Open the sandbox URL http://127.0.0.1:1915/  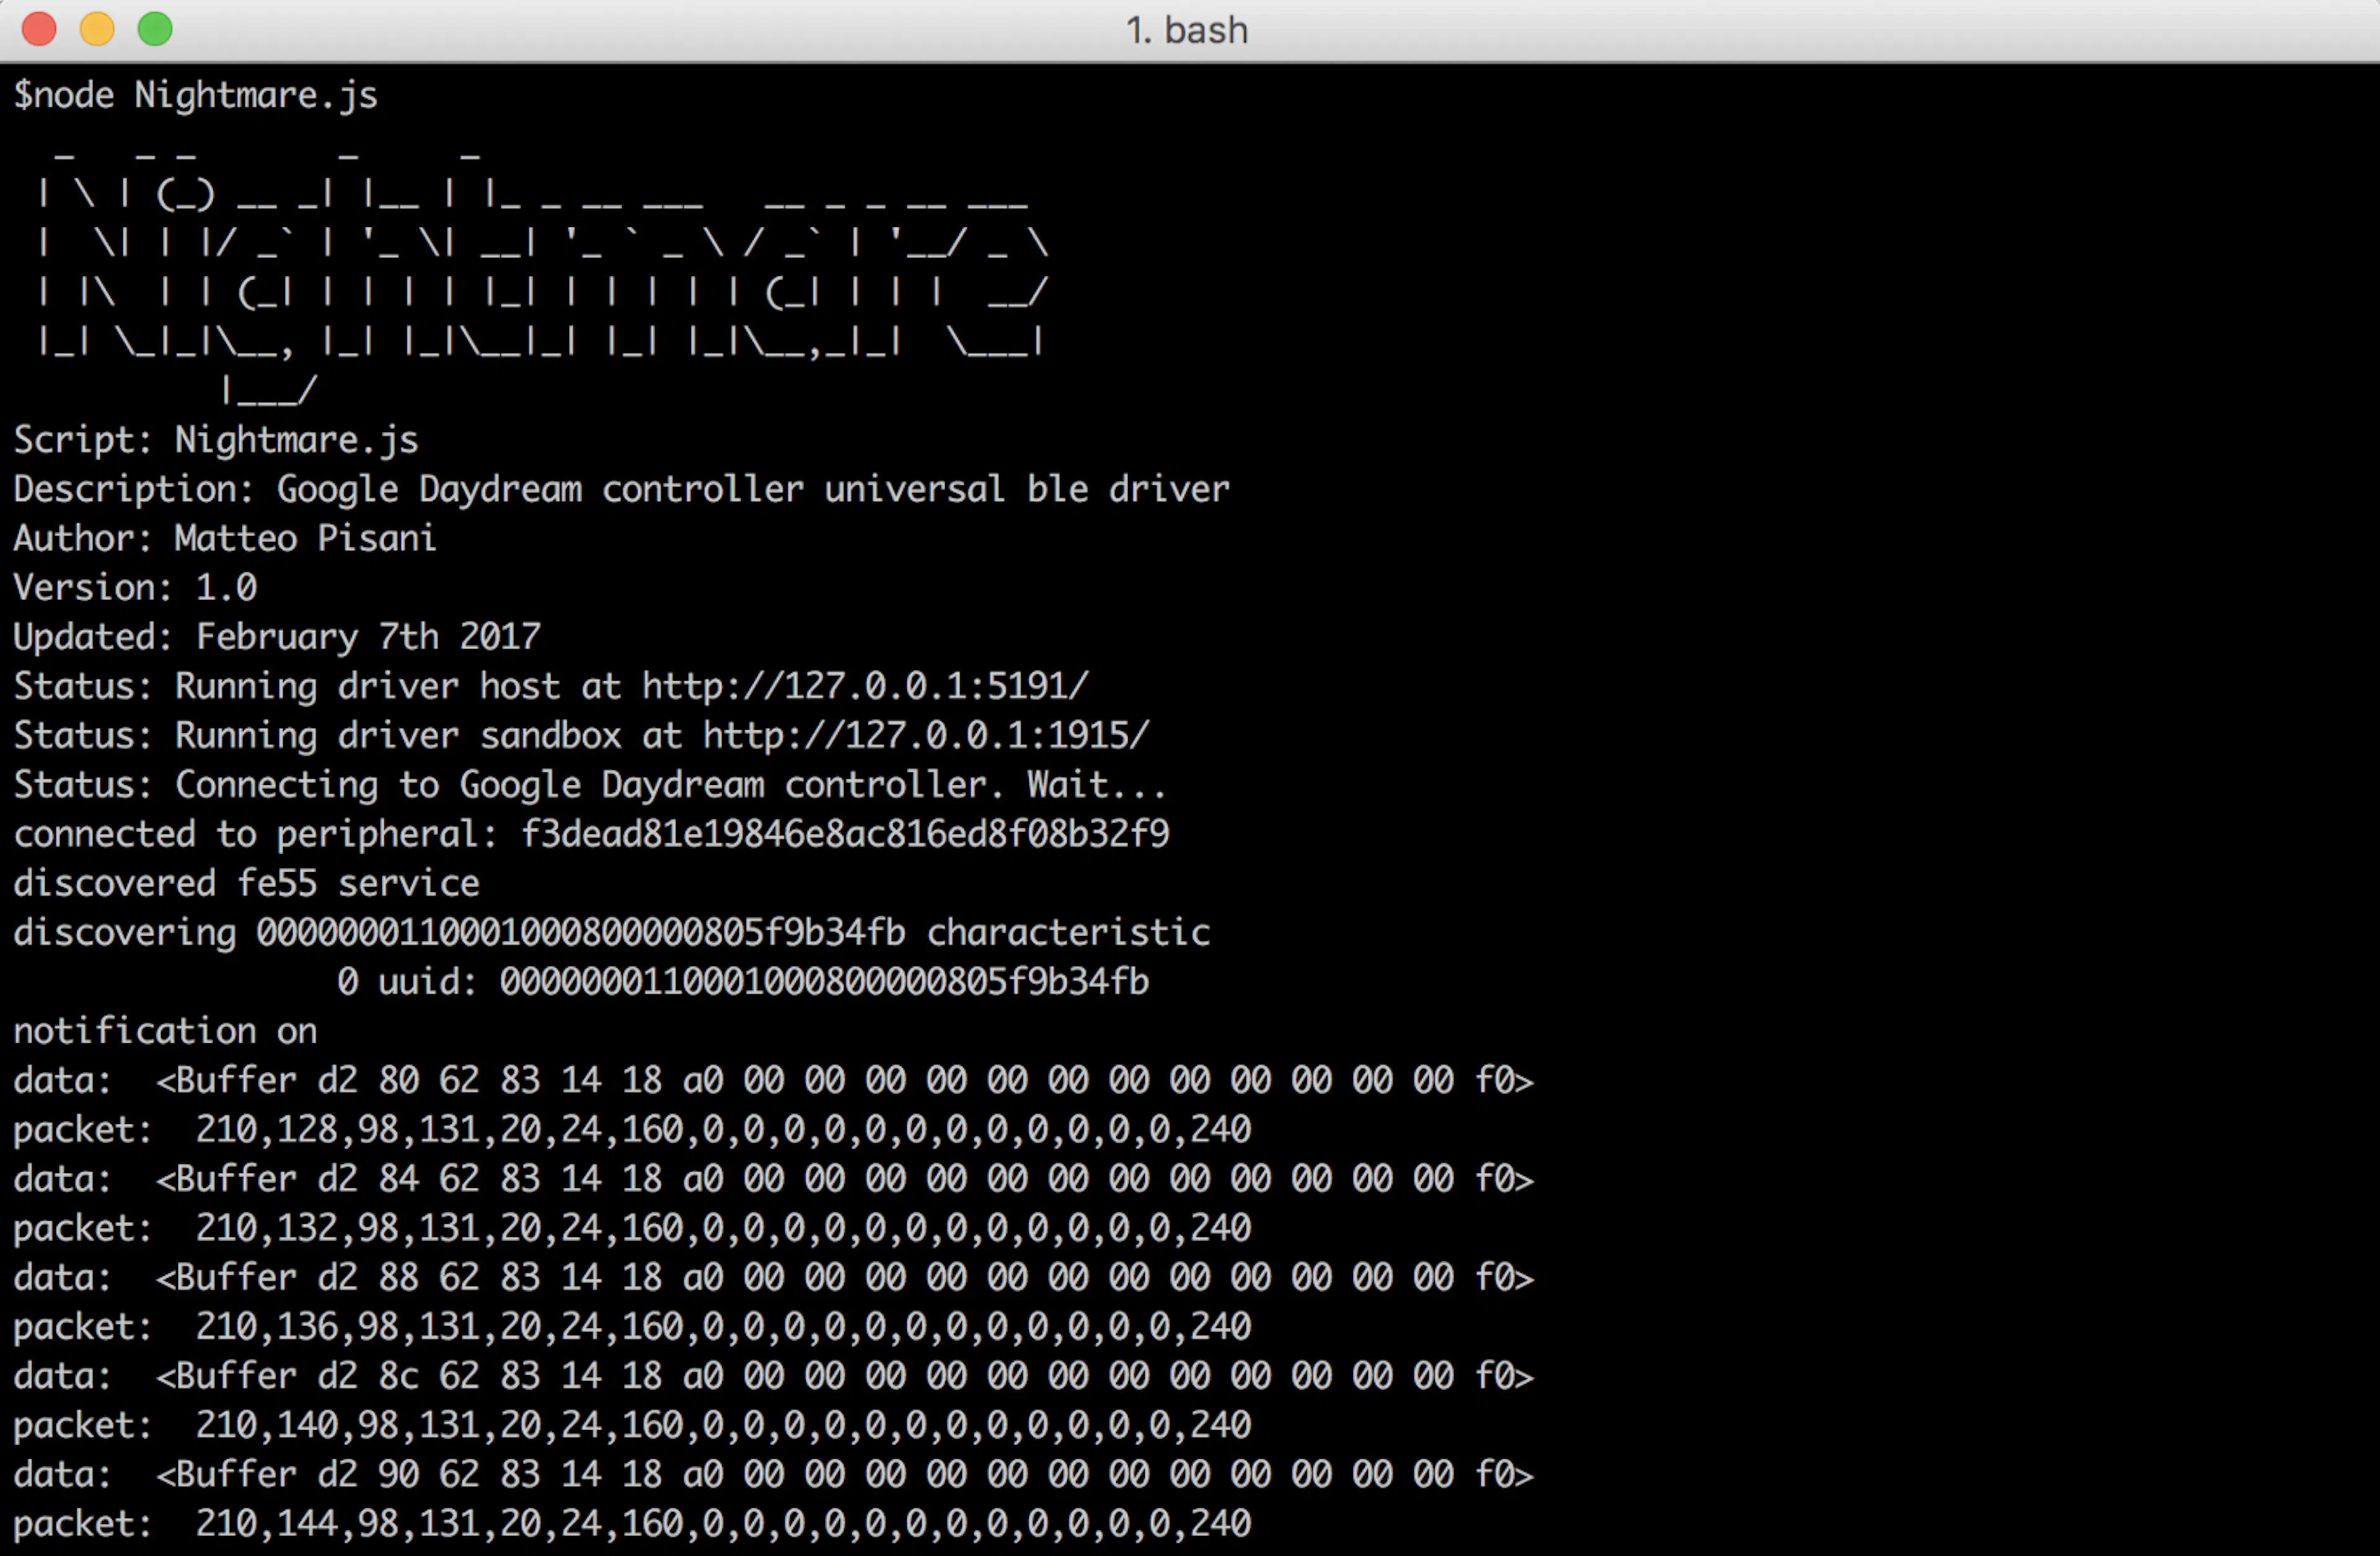[x=926, y=735]
